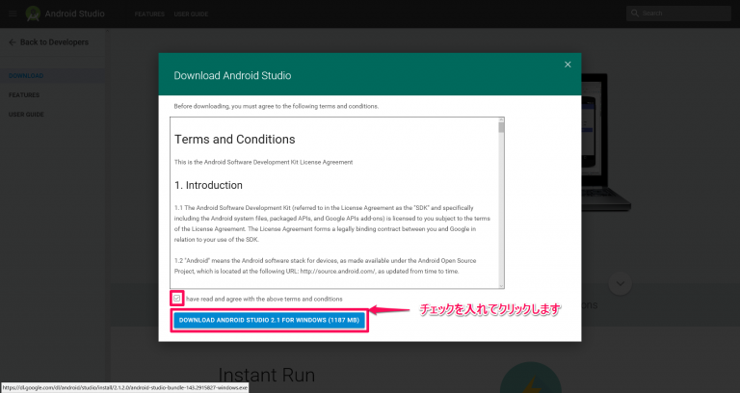Click the Download Android Studio dialog title
Viewport: 740px width, 393px height.
point(232,75)
